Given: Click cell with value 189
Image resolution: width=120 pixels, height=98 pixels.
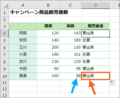Looking at the screenshot, I should tap(70, 40).
